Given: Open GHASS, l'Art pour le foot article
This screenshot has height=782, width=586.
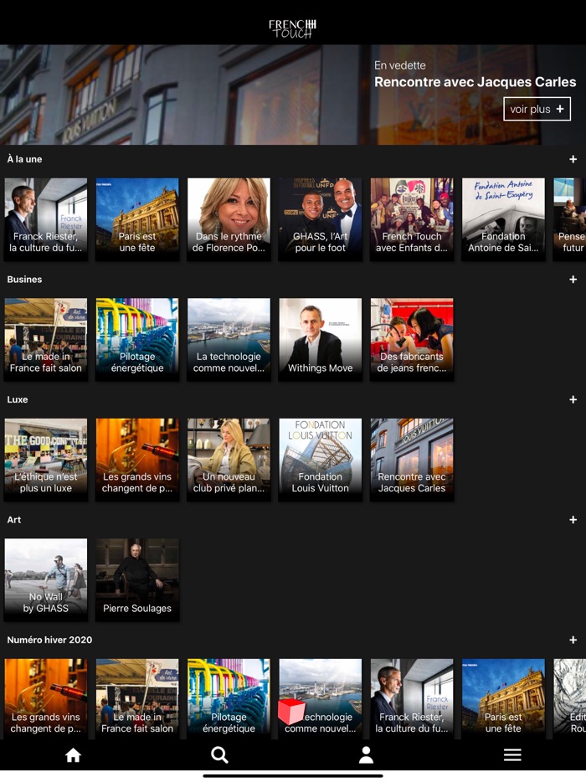Looking at the screenshot, I should pos(320,219).
